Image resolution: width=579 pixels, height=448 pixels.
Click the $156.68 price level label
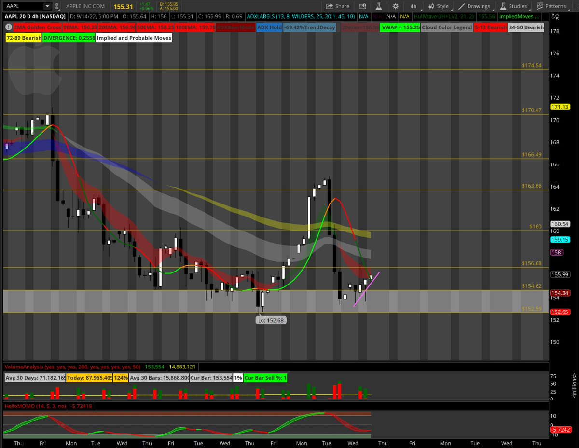point(532,263)
